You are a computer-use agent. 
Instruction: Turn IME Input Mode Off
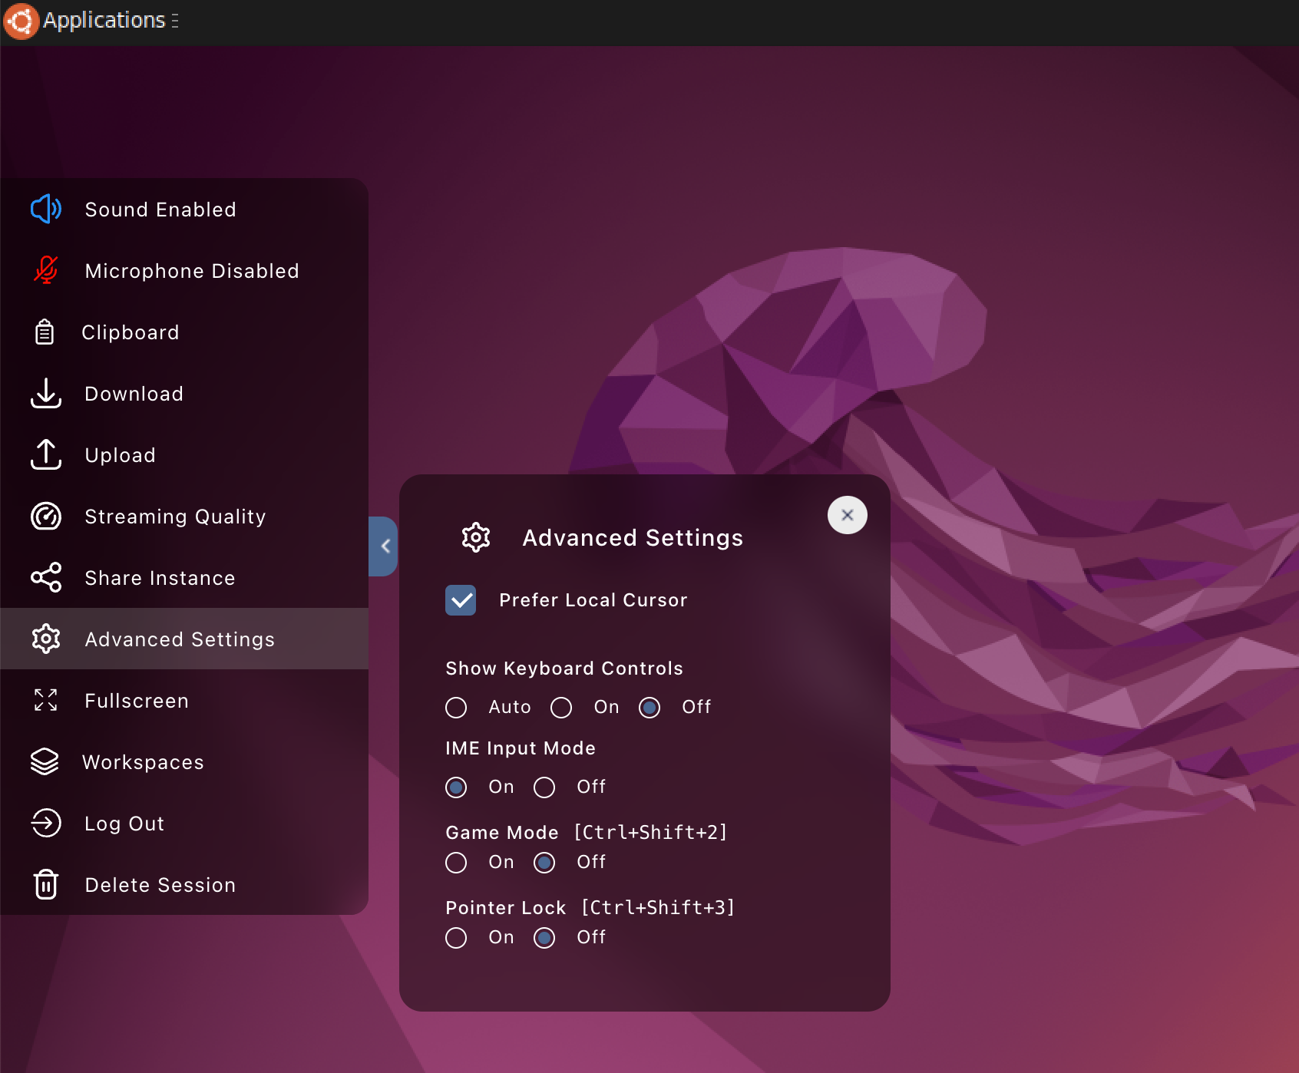(x=544, y=787)
